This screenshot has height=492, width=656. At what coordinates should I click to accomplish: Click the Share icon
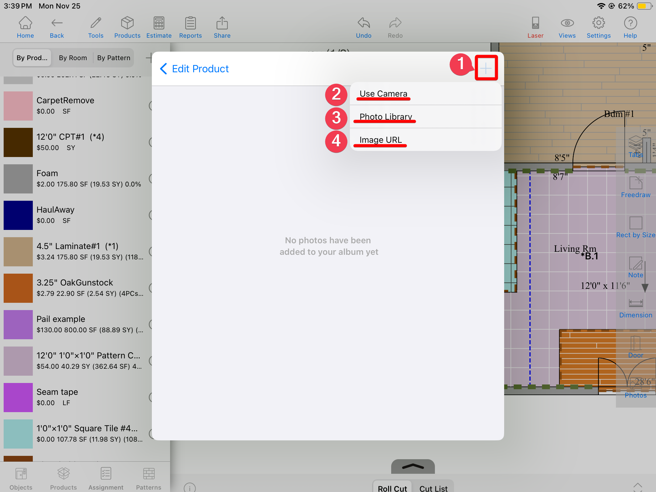click(222, 27)
